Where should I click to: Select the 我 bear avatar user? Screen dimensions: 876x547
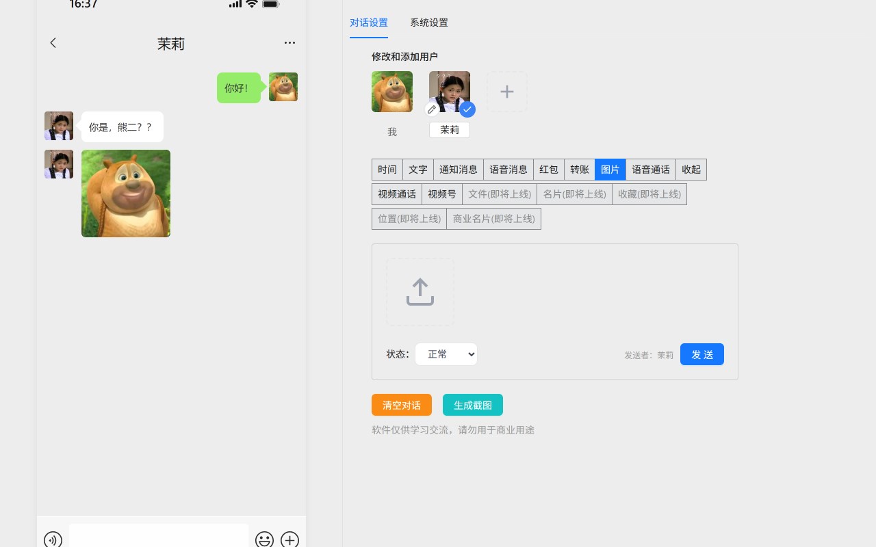coord(392,92)
